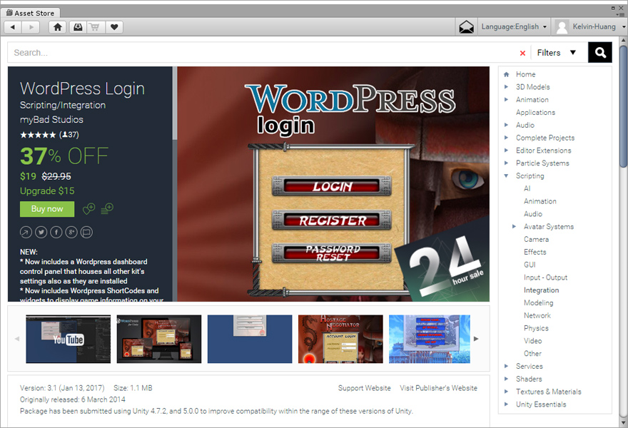Open the window options menu icon

(x=619, y=14)
